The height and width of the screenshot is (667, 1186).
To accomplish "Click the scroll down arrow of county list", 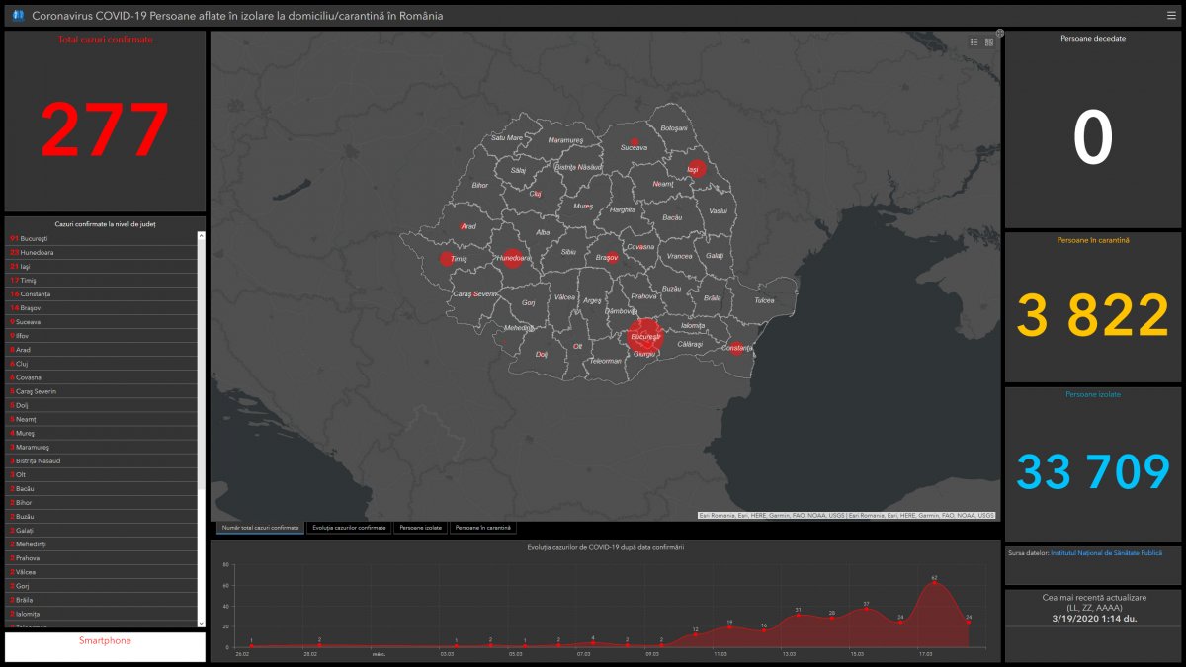I will click(x=202, y=623).
